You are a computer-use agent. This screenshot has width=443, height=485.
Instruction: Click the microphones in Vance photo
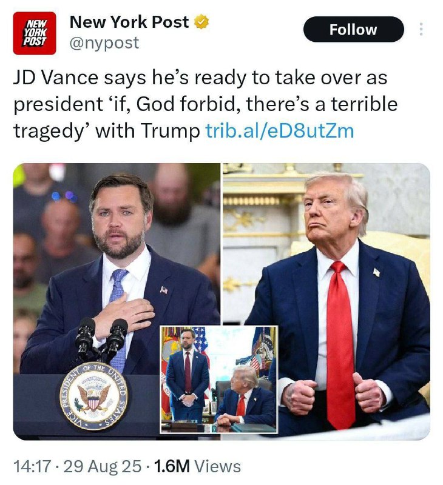(101, 340)
